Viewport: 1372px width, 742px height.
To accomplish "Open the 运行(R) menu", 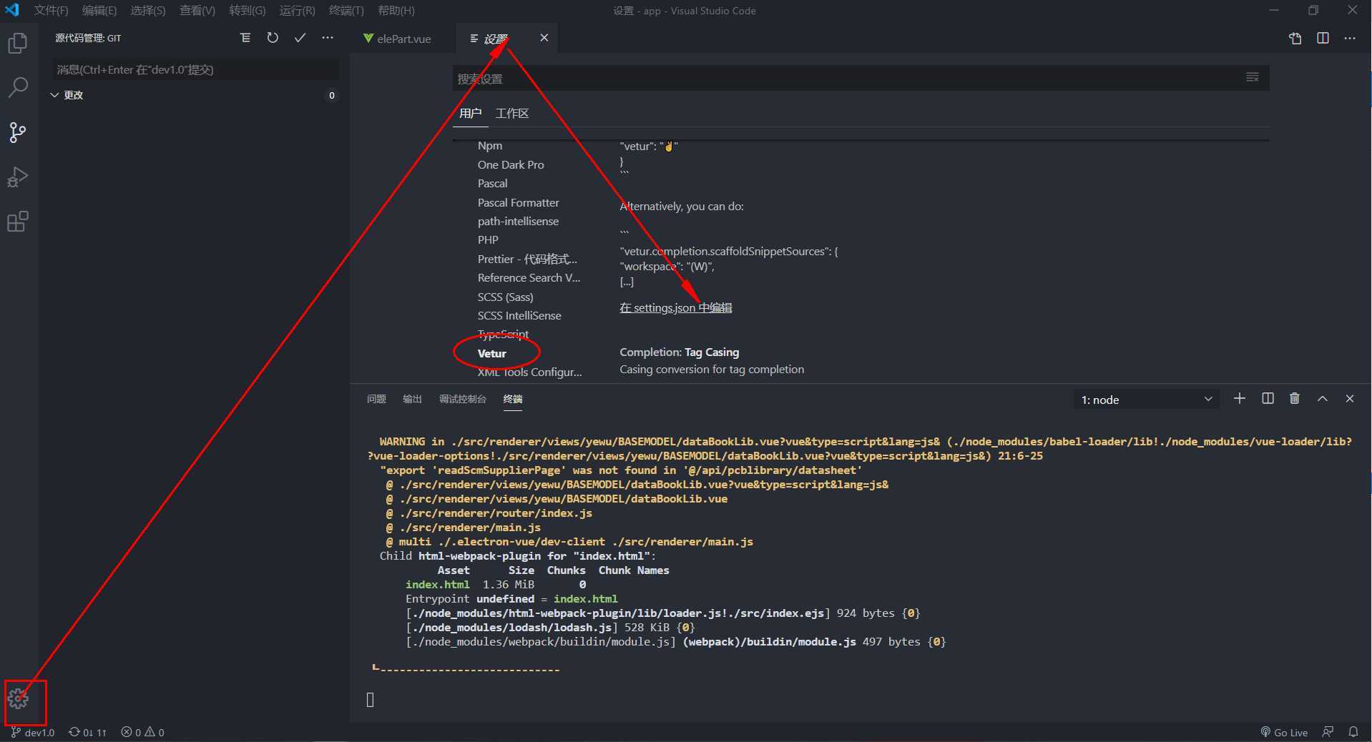I will click(x=298, y=11).
